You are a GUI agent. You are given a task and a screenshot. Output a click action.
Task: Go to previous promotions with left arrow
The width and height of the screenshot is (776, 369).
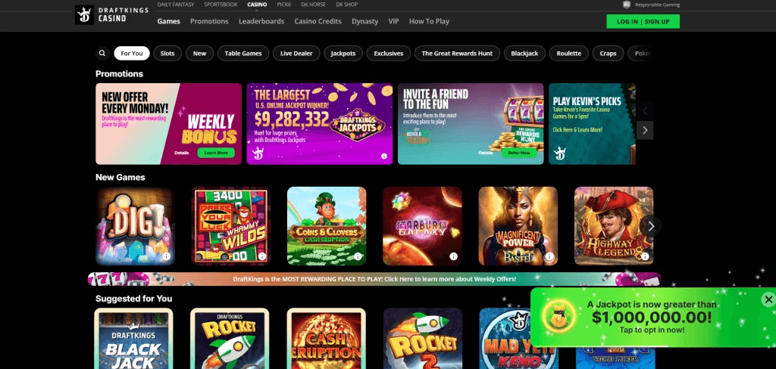pyautogui.click(x=645, y=111)
